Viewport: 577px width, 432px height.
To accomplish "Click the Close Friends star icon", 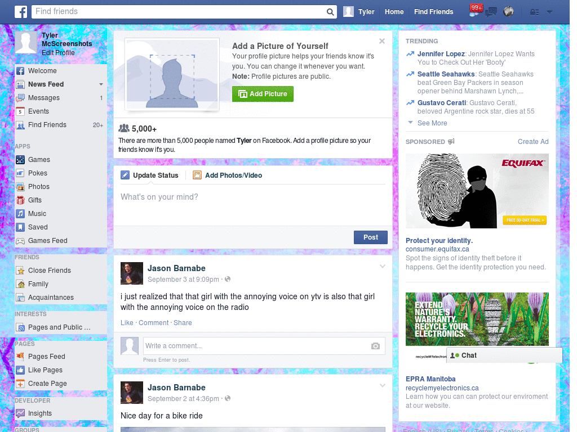I will 21,271.
